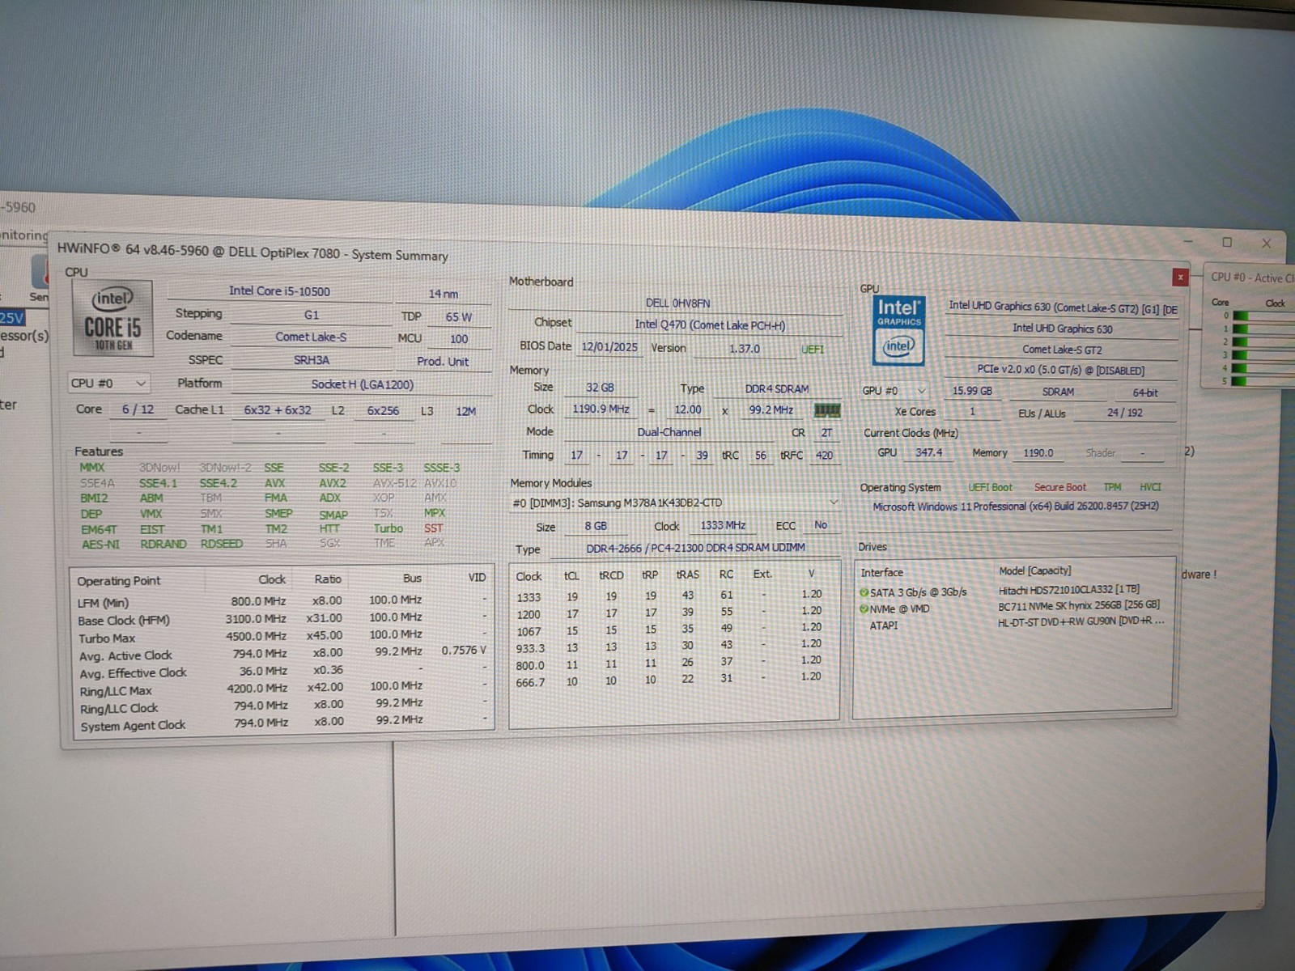
Task: Click the Core 3 clock bar in the CPU #0 window
Action: [1264, 355]
